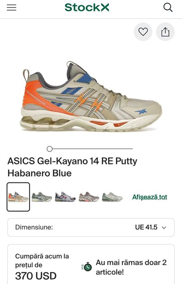This screenshot has height=284, width=182.
Task: Click the 370 USD buy-now price
Action: pyautogui.click(x=36, y=276)
